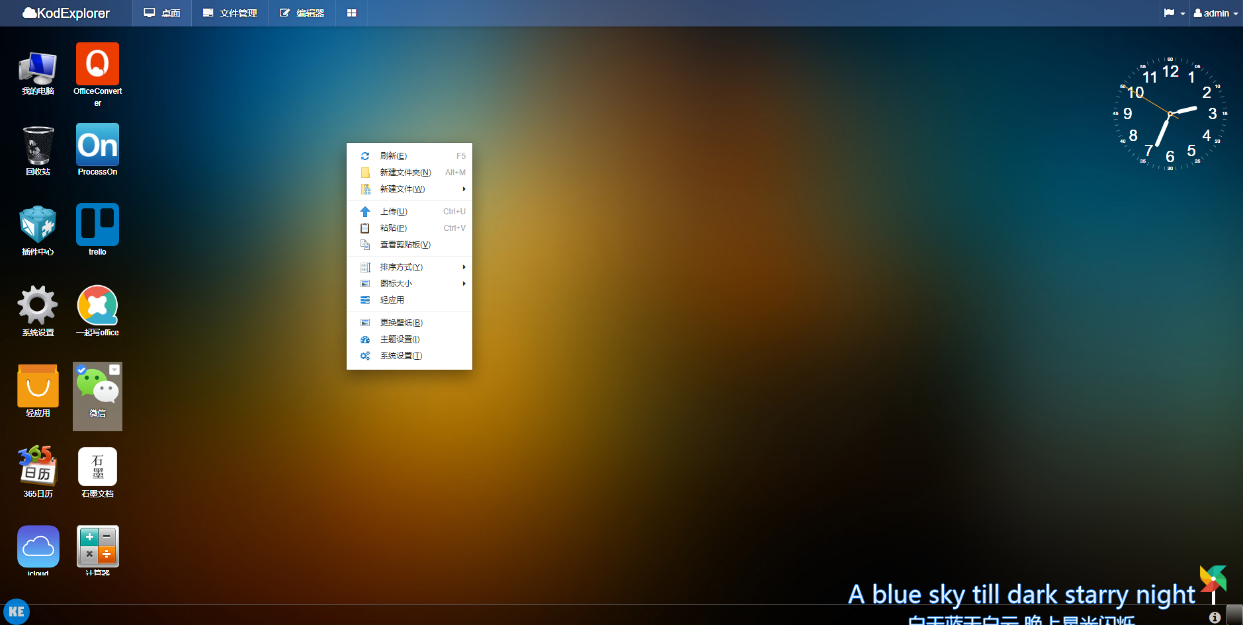Image resolution: width=1243 pixels, height=625 pixels.
Task: Open the flag language dropdown
Action: pos(1174,13)
